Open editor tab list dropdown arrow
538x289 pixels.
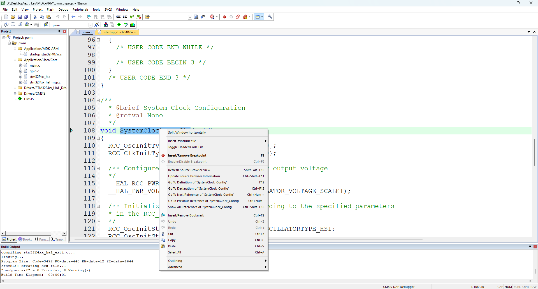529,32
